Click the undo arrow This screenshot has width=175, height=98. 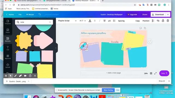pos(40,14)
